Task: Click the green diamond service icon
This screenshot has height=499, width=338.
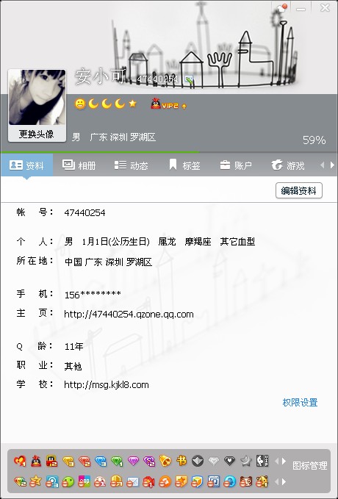Action: (117, 461)
